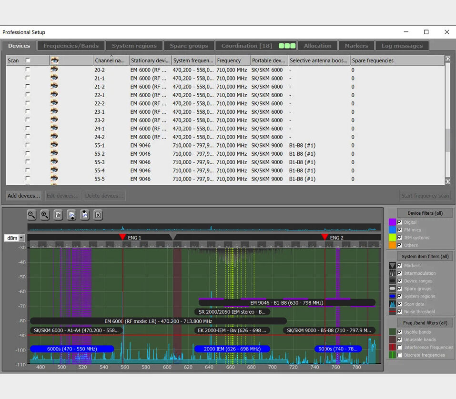Screen dimensions: 456x399
Task: Click the import scan data toolbar icon
Action: [71, 215]
